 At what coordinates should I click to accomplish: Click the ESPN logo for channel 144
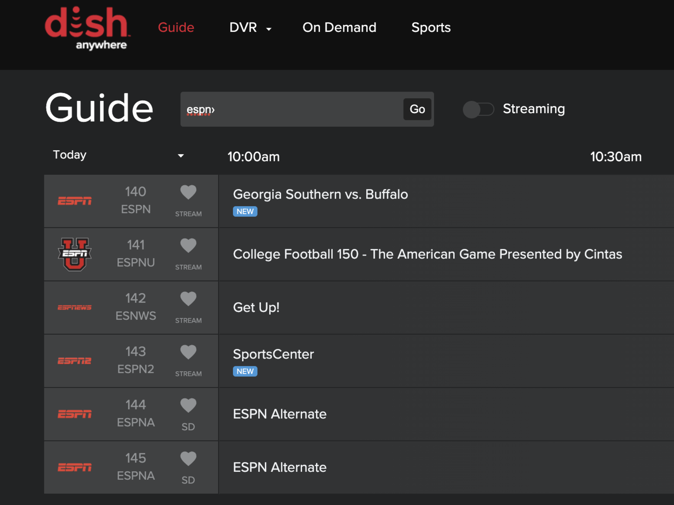[x=74, y=414]
